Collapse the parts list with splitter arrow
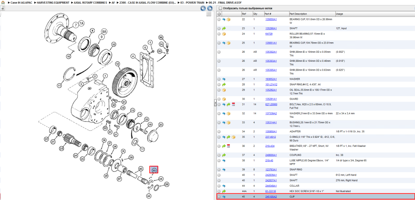The image size is (415, 200). (x=215, y=103)
